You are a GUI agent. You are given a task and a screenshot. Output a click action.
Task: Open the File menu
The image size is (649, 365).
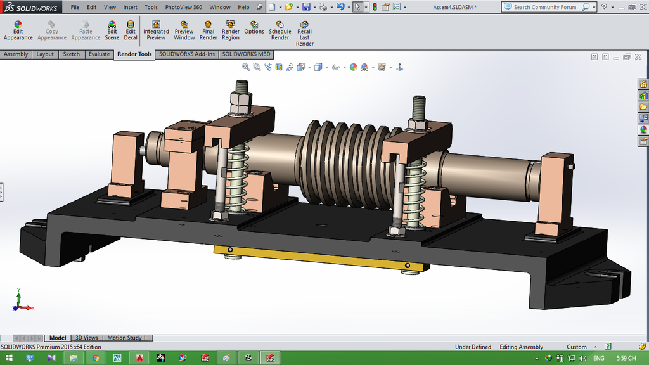75,7
